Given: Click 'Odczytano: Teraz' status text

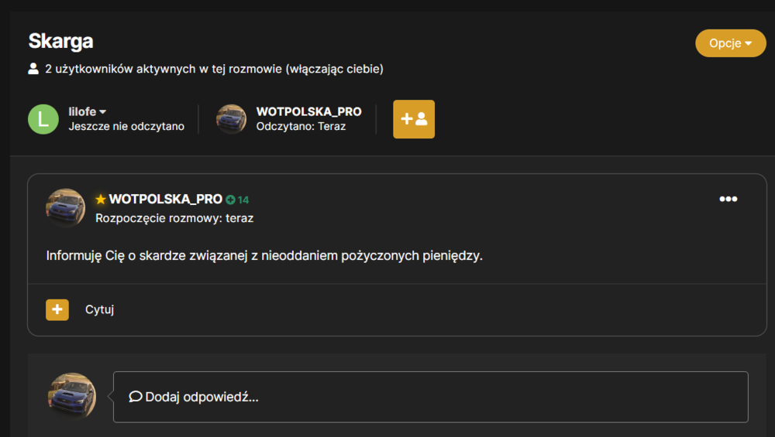Looking at the screenshot, I should tap(301, 126).
